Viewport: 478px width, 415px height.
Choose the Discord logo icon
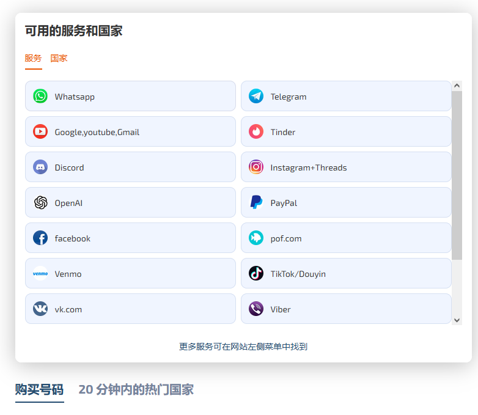40,167
